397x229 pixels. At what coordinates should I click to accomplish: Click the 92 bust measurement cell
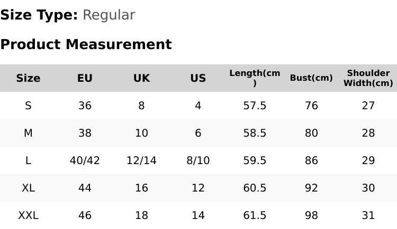311,188
